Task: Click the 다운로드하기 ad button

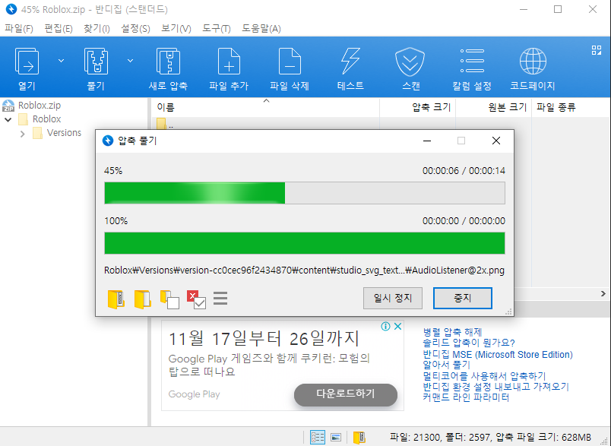Action: point(346,394)
